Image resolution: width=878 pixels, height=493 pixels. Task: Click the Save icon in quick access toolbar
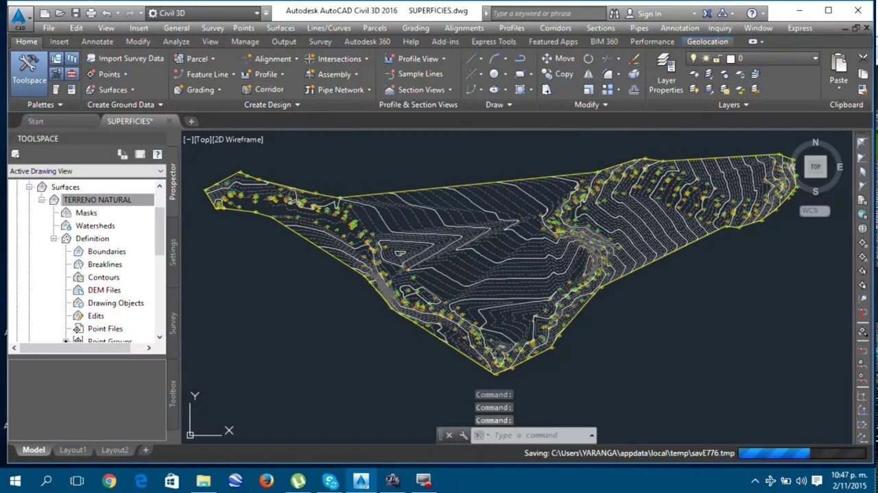75,13
